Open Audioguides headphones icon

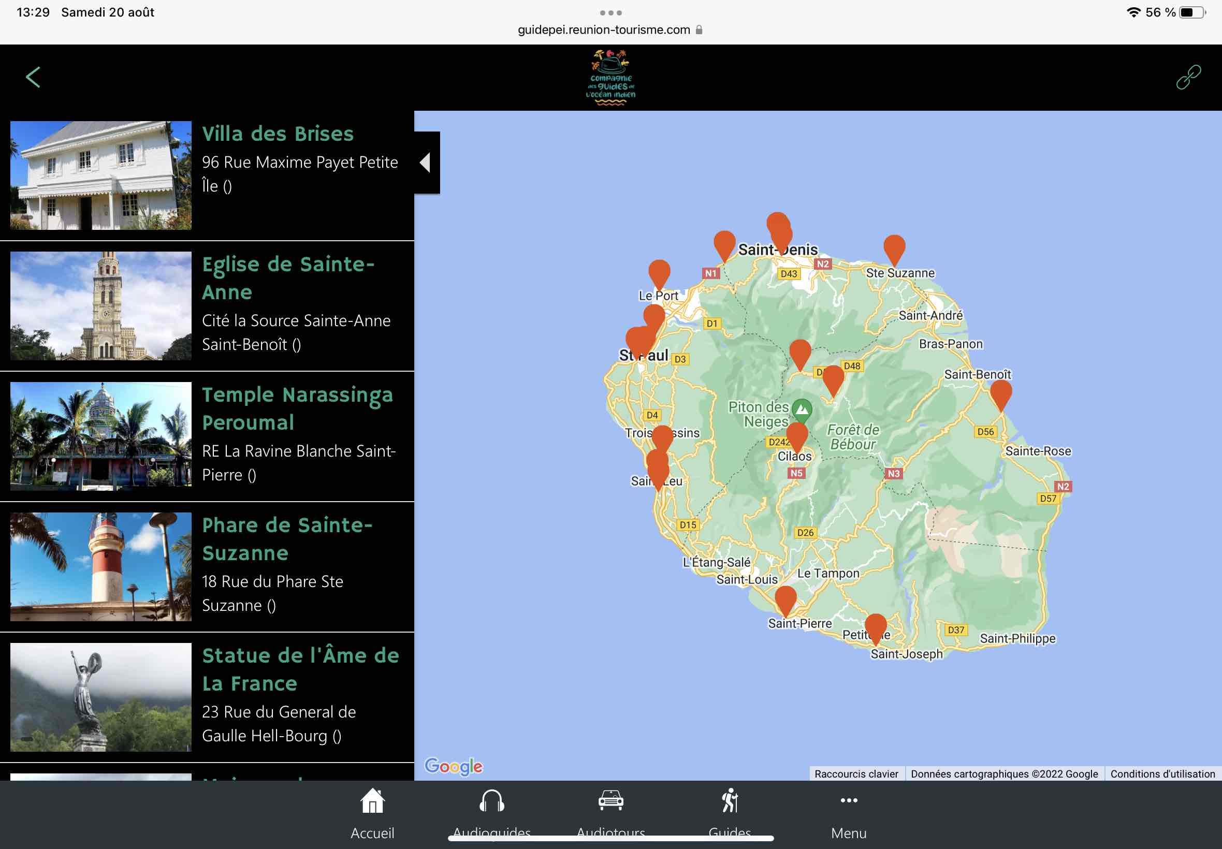491,801
